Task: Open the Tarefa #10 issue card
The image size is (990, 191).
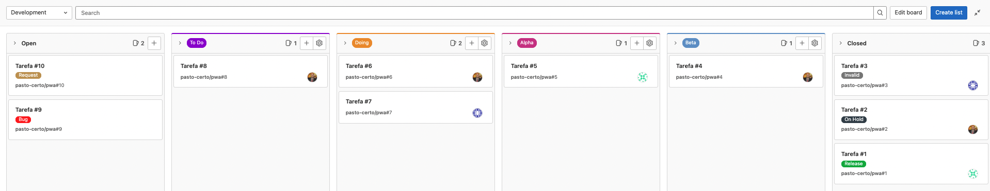Action: 86,75
